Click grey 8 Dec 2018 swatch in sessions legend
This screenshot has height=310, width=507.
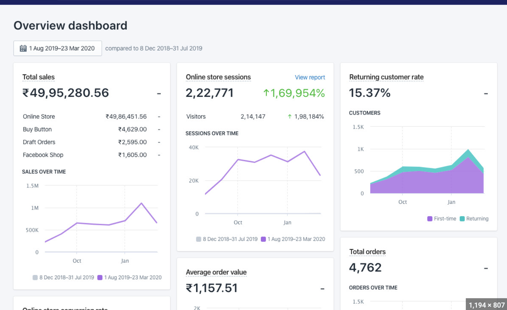[x=199, y=239]
